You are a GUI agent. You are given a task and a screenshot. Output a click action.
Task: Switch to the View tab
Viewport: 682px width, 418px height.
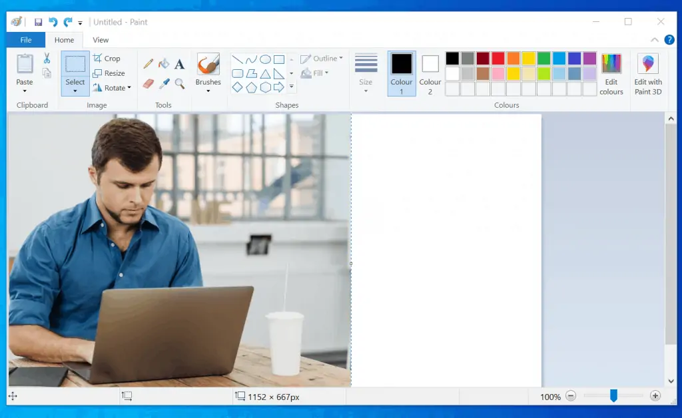pyautogui.click(x=101, y=39)
